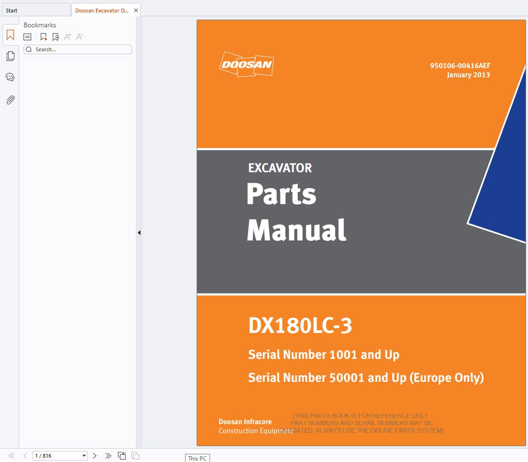This screenshot has width=528, height=462.
Task: Open the Pages thumbnails panel
Action: click(x=11, y=56)
